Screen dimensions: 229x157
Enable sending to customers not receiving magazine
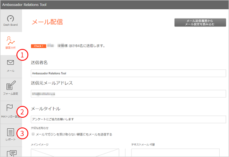pos(33,134)
